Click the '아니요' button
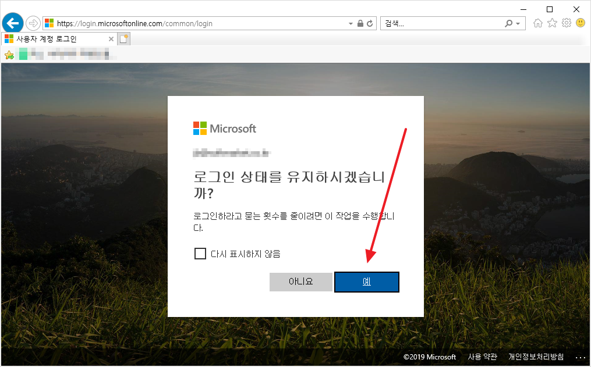Screen dimensions: 591x367 (x=301, y=282)
